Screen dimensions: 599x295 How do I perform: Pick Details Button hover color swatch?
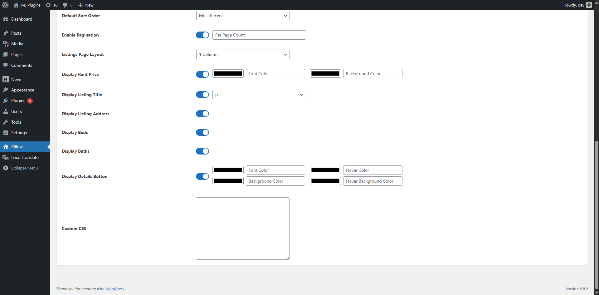coord(325,170)
